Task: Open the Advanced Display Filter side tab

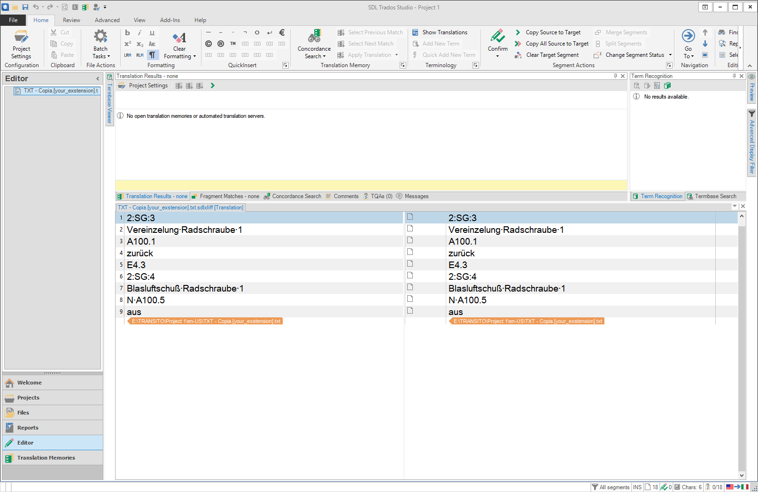Action: tap(752, 143)
